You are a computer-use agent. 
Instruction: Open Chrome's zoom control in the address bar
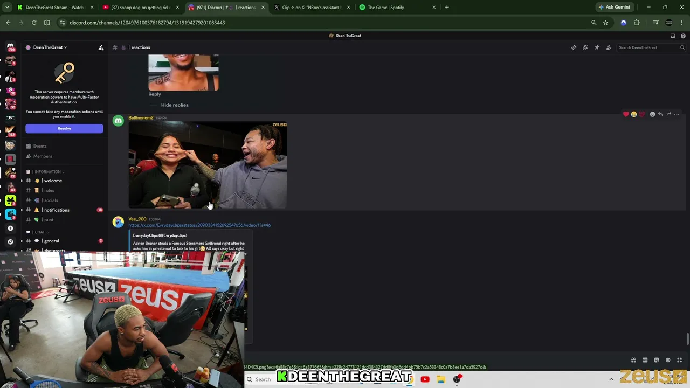click(x=594, y=23)
